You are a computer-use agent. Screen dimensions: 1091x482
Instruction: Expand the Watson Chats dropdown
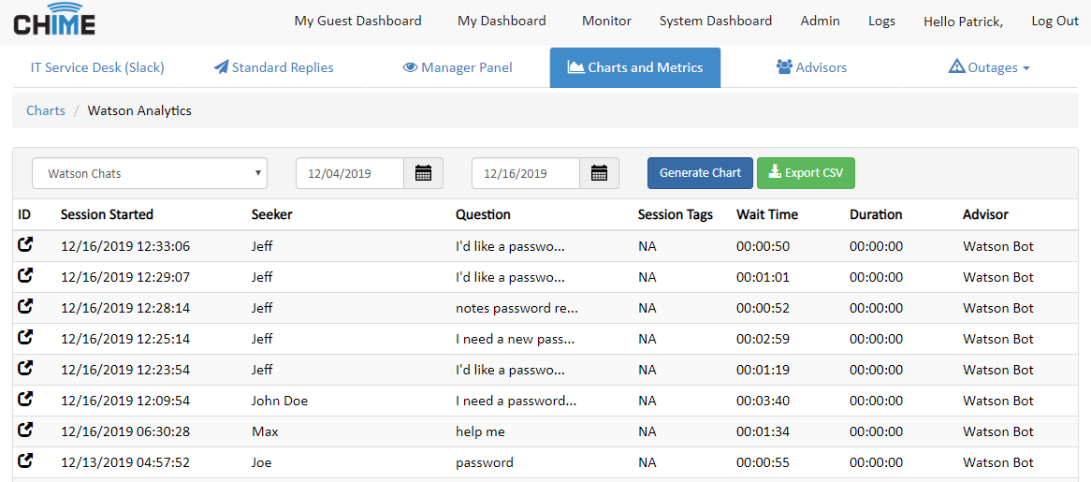150,173
